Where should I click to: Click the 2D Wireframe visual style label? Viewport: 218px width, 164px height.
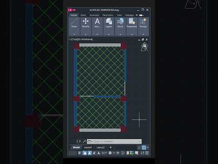85,39
